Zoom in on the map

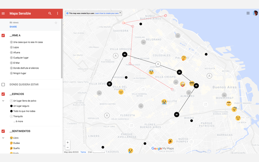point(67,143)
